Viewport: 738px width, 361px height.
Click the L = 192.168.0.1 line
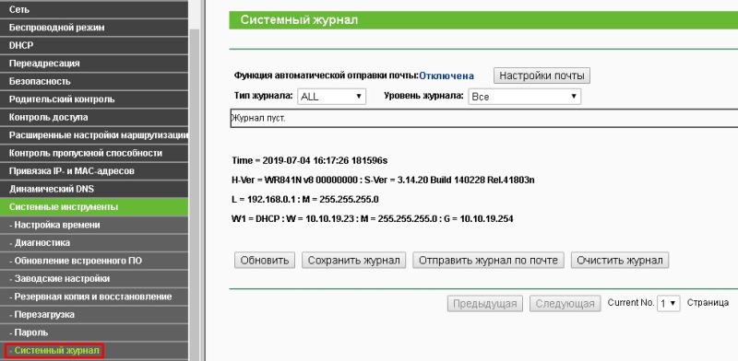(x=305, y=199)
